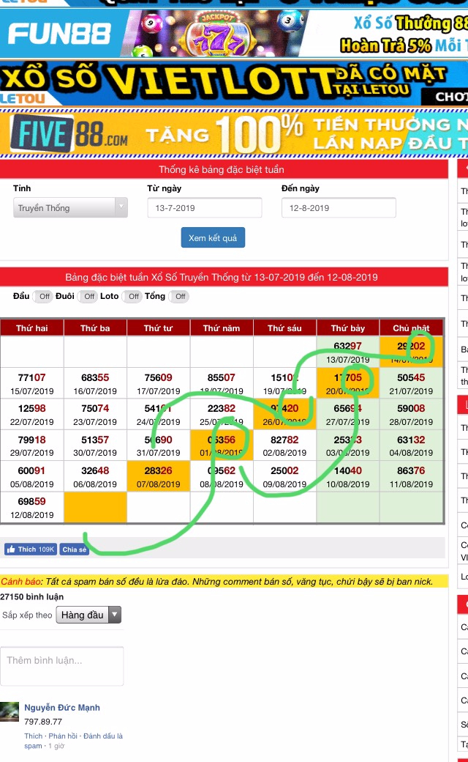The image size is (468, 762).
Task: Open Nguyễn Đức Mạnh's profile avatar
Action: pos(10,712)
